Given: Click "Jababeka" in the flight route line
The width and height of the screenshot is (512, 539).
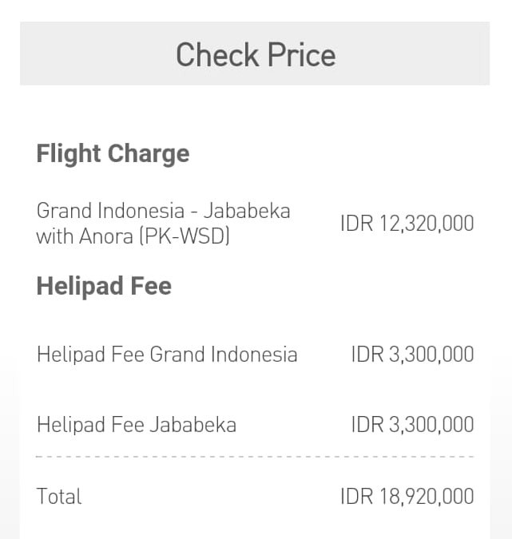Looking at the screenshot, I should click(246, 211).
